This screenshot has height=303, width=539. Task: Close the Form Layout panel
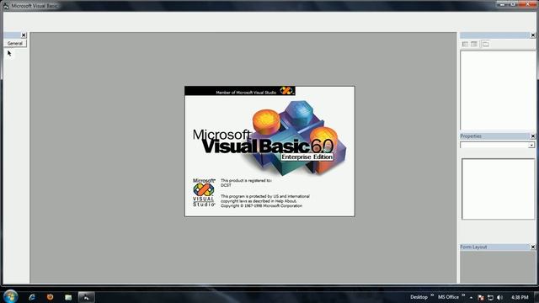click(533, 247)
